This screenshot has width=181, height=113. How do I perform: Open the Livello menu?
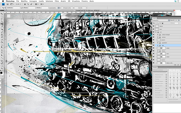41,1
